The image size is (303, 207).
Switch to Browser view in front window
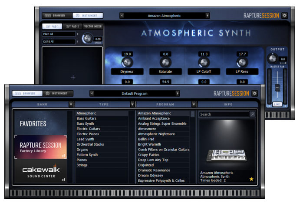[26, 93]
